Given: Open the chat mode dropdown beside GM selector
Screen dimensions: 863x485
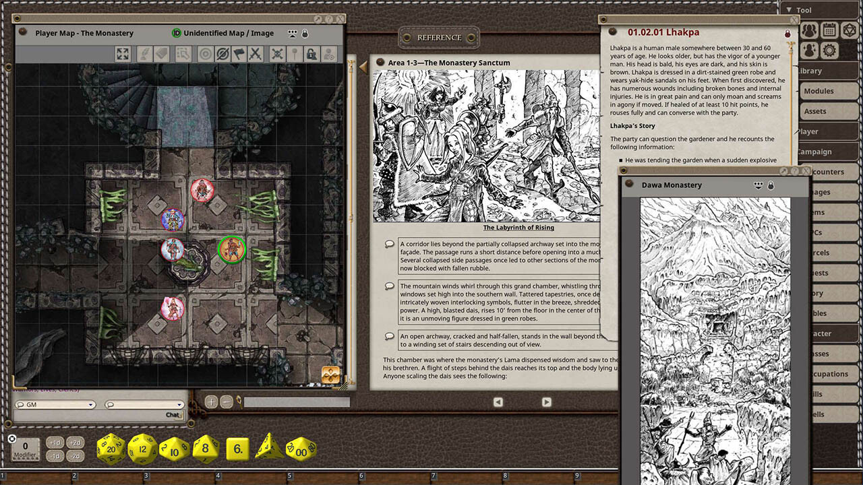Looking at the screenshot, I should tap(142, 405).
